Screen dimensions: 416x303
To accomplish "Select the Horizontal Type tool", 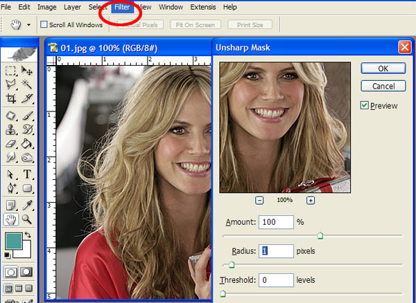I will pos(27,174).
